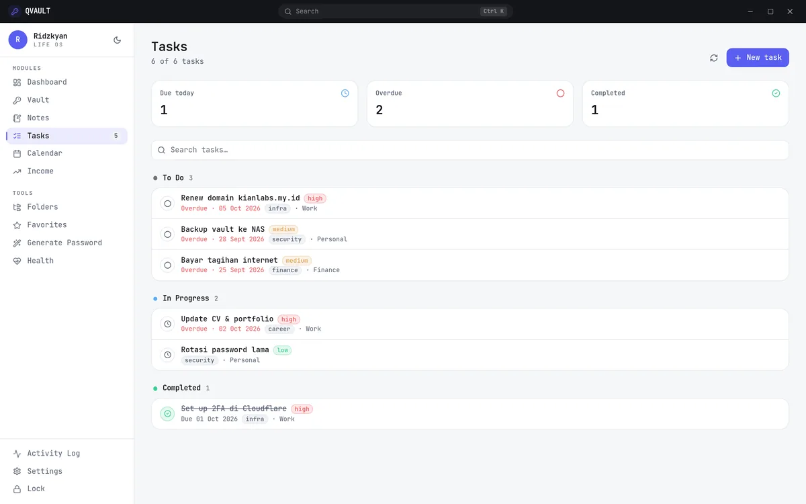The image size is (806, 504).
Task: Click the Completed group header
Action: 181,388
